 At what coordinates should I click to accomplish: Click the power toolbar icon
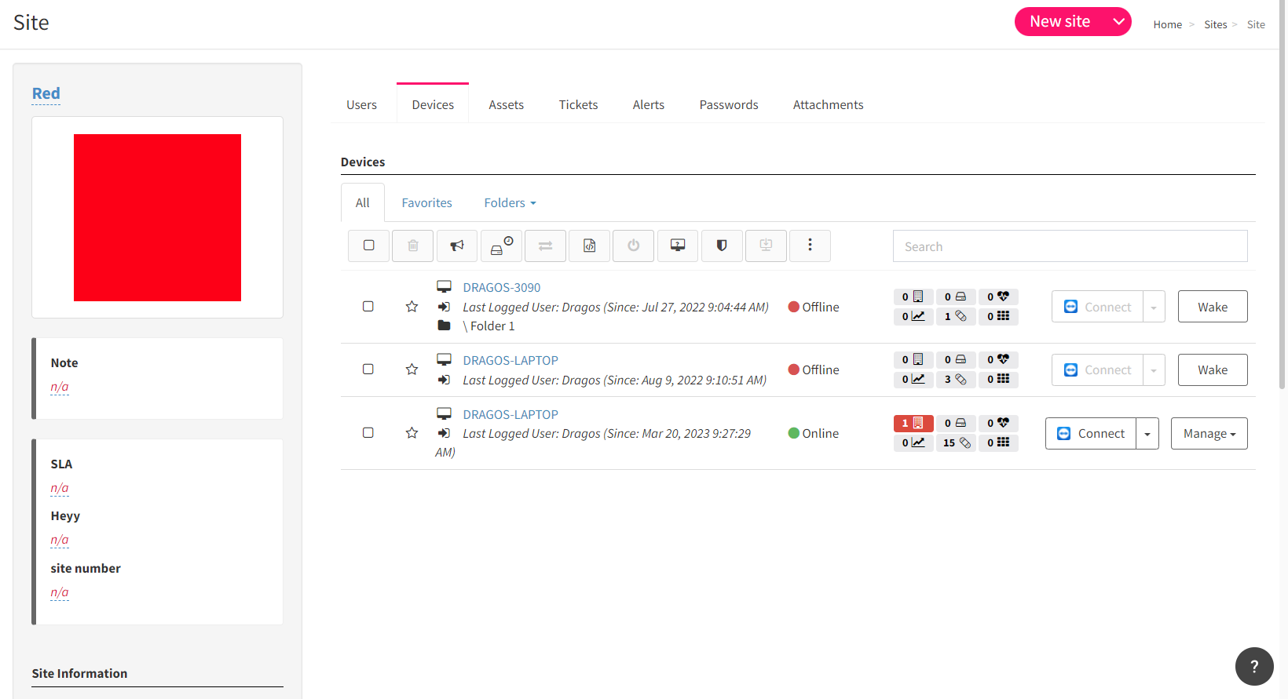(x=633, y=246)
